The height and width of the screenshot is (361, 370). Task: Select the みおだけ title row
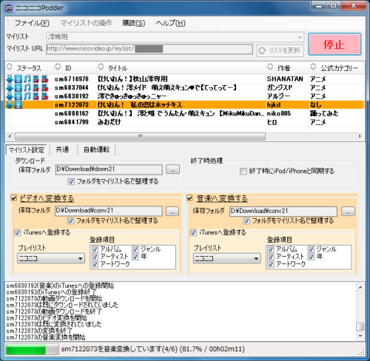[x=184, y=122]
